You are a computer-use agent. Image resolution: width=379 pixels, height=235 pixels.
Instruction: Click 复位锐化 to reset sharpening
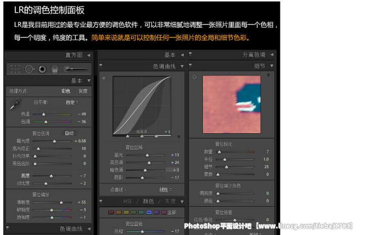pyautogui.click(x=223, y=144)
